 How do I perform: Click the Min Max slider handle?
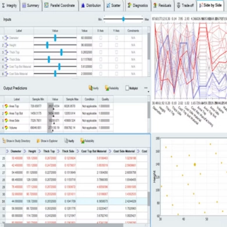pyautogui.click(x=123, y=19)
